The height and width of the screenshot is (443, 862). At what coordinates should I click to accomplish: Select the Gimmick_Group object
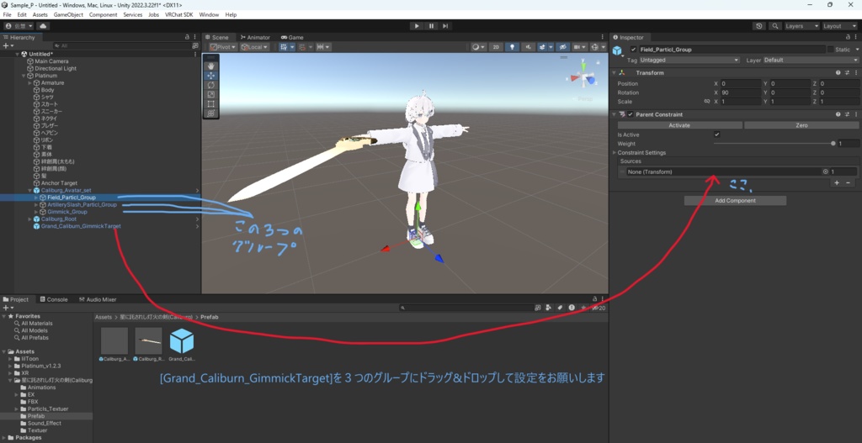tap(67, 212)
